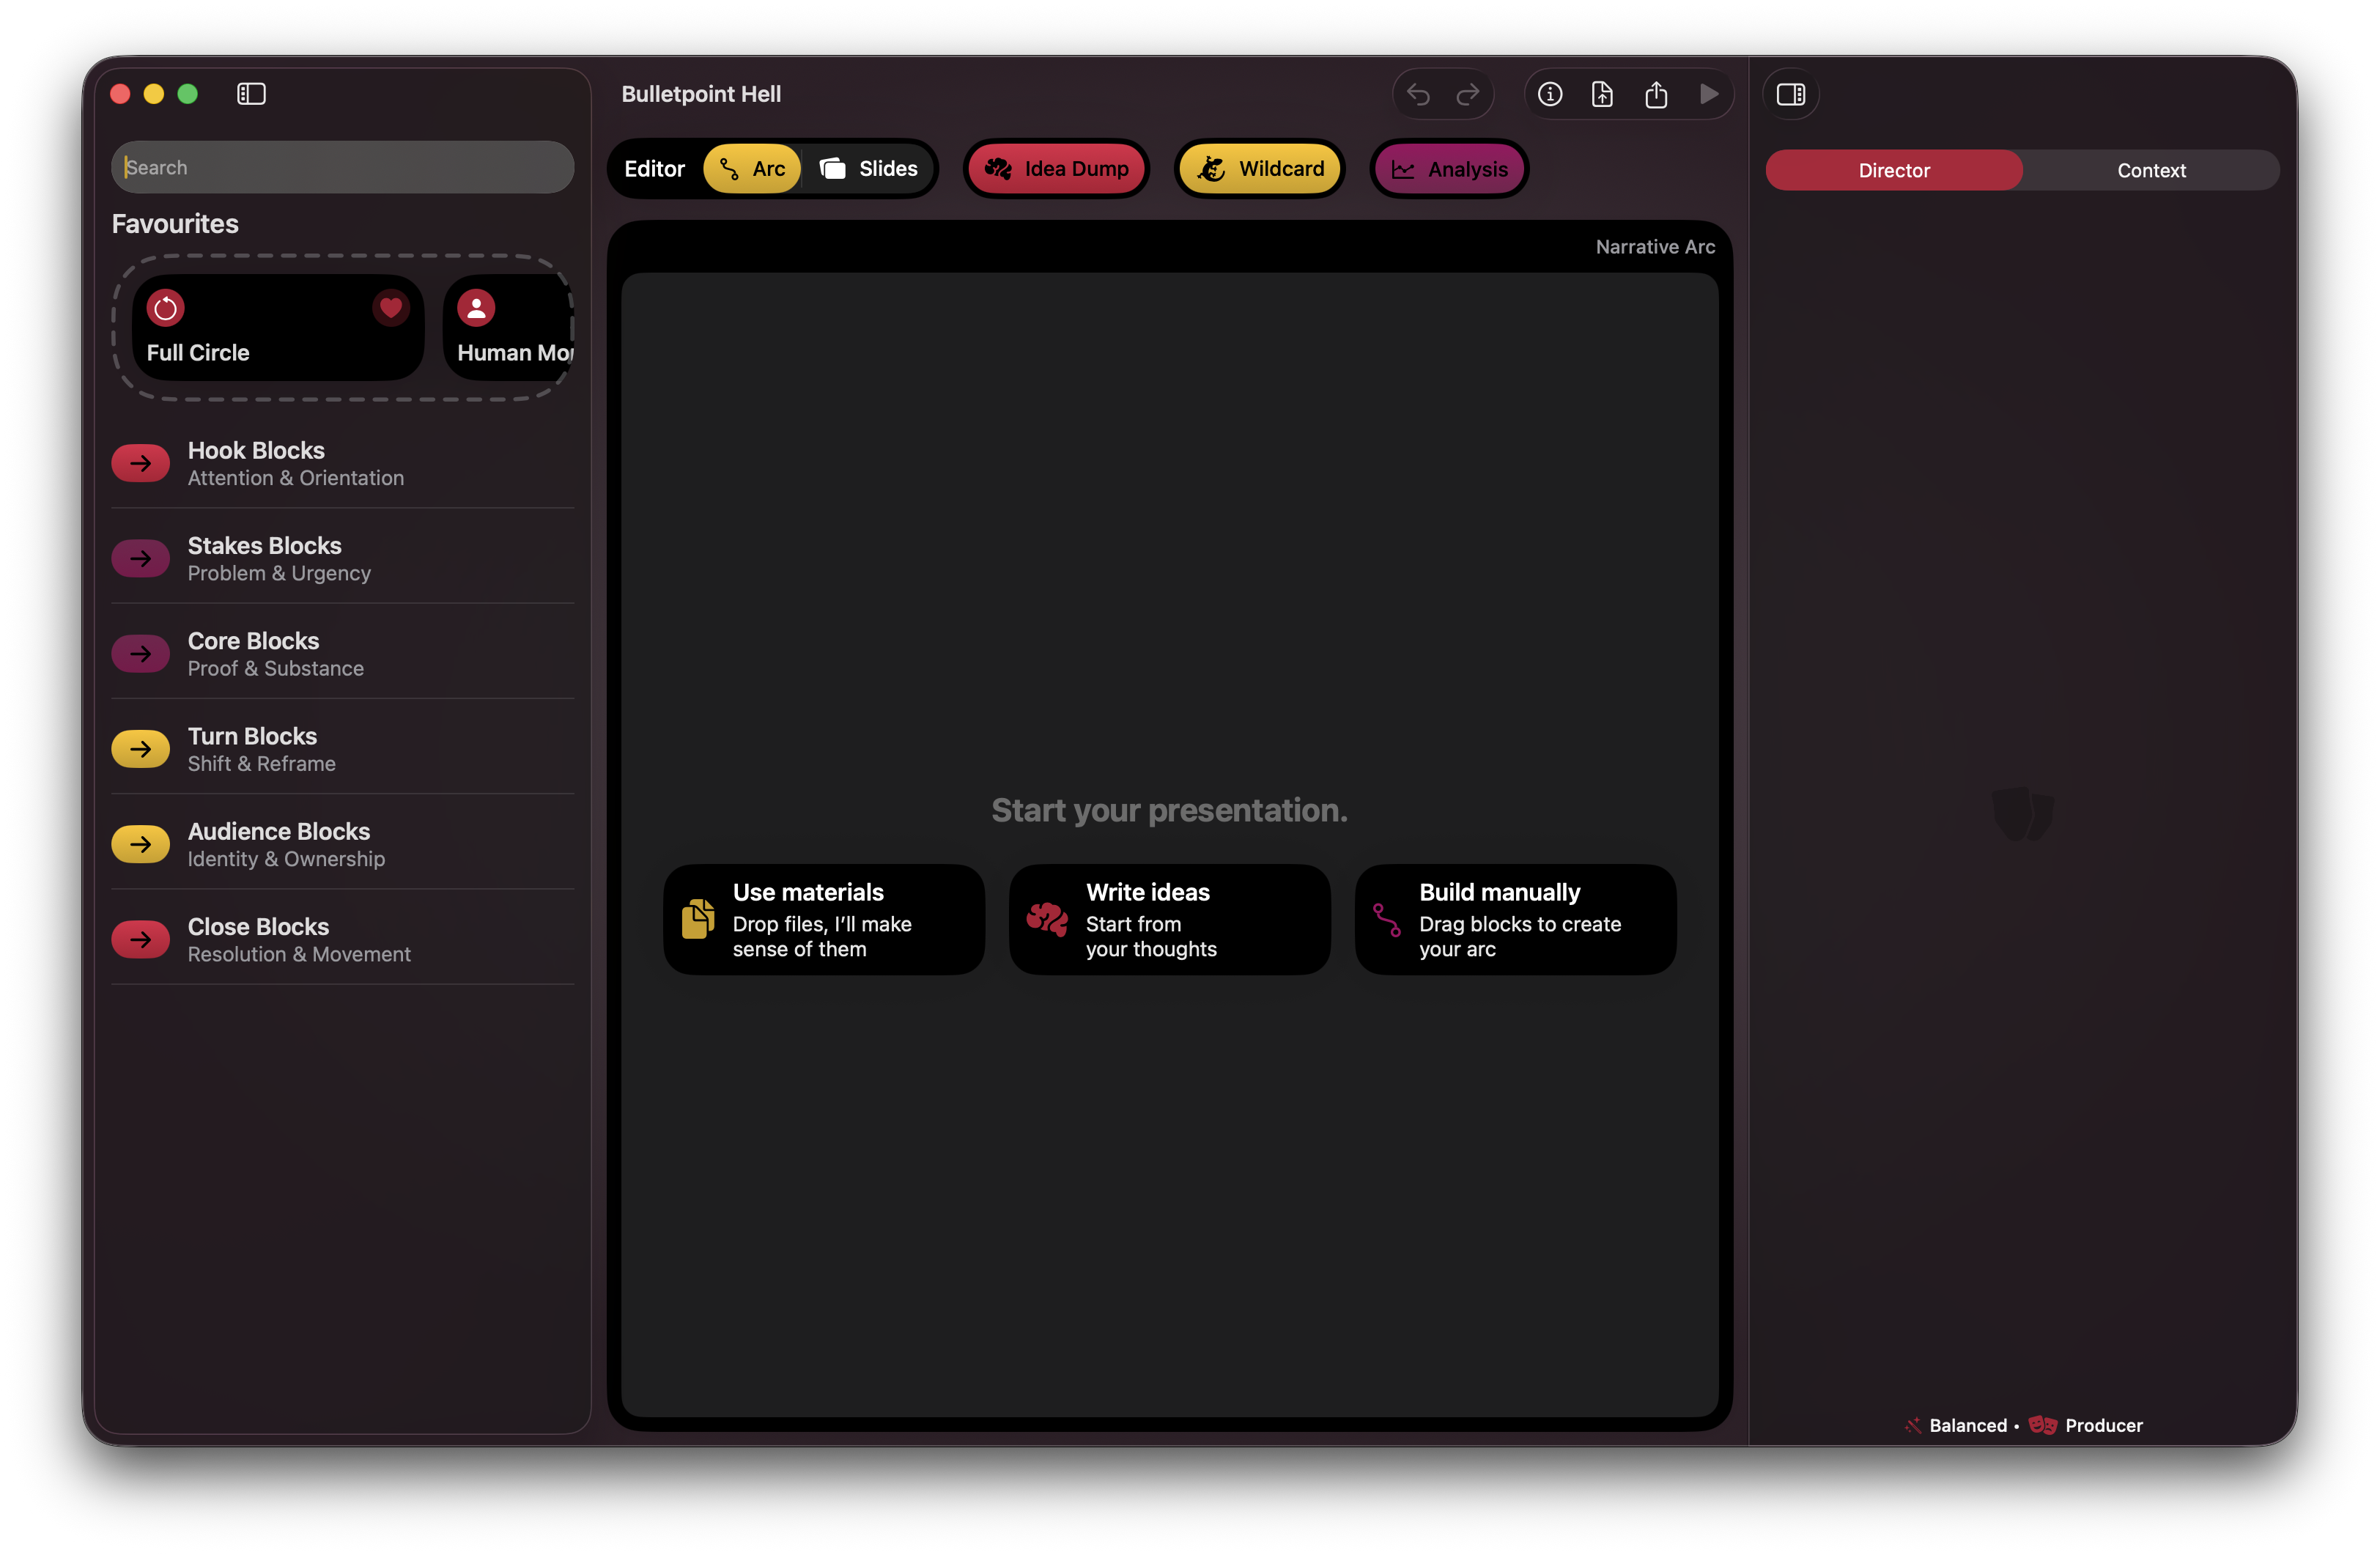
Task: Import a file using the file upload icon
Action: click(1602, 93)
